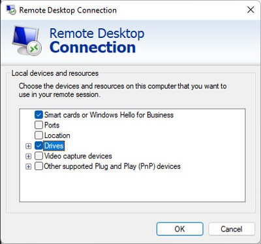Enable Other supported Plug and Play devices

[x=38, y=166]
